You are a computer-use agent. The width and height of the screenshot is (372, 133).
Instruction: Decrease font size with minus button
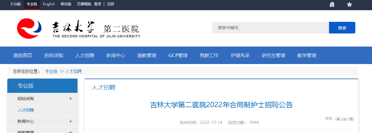(x=344, y=119)
